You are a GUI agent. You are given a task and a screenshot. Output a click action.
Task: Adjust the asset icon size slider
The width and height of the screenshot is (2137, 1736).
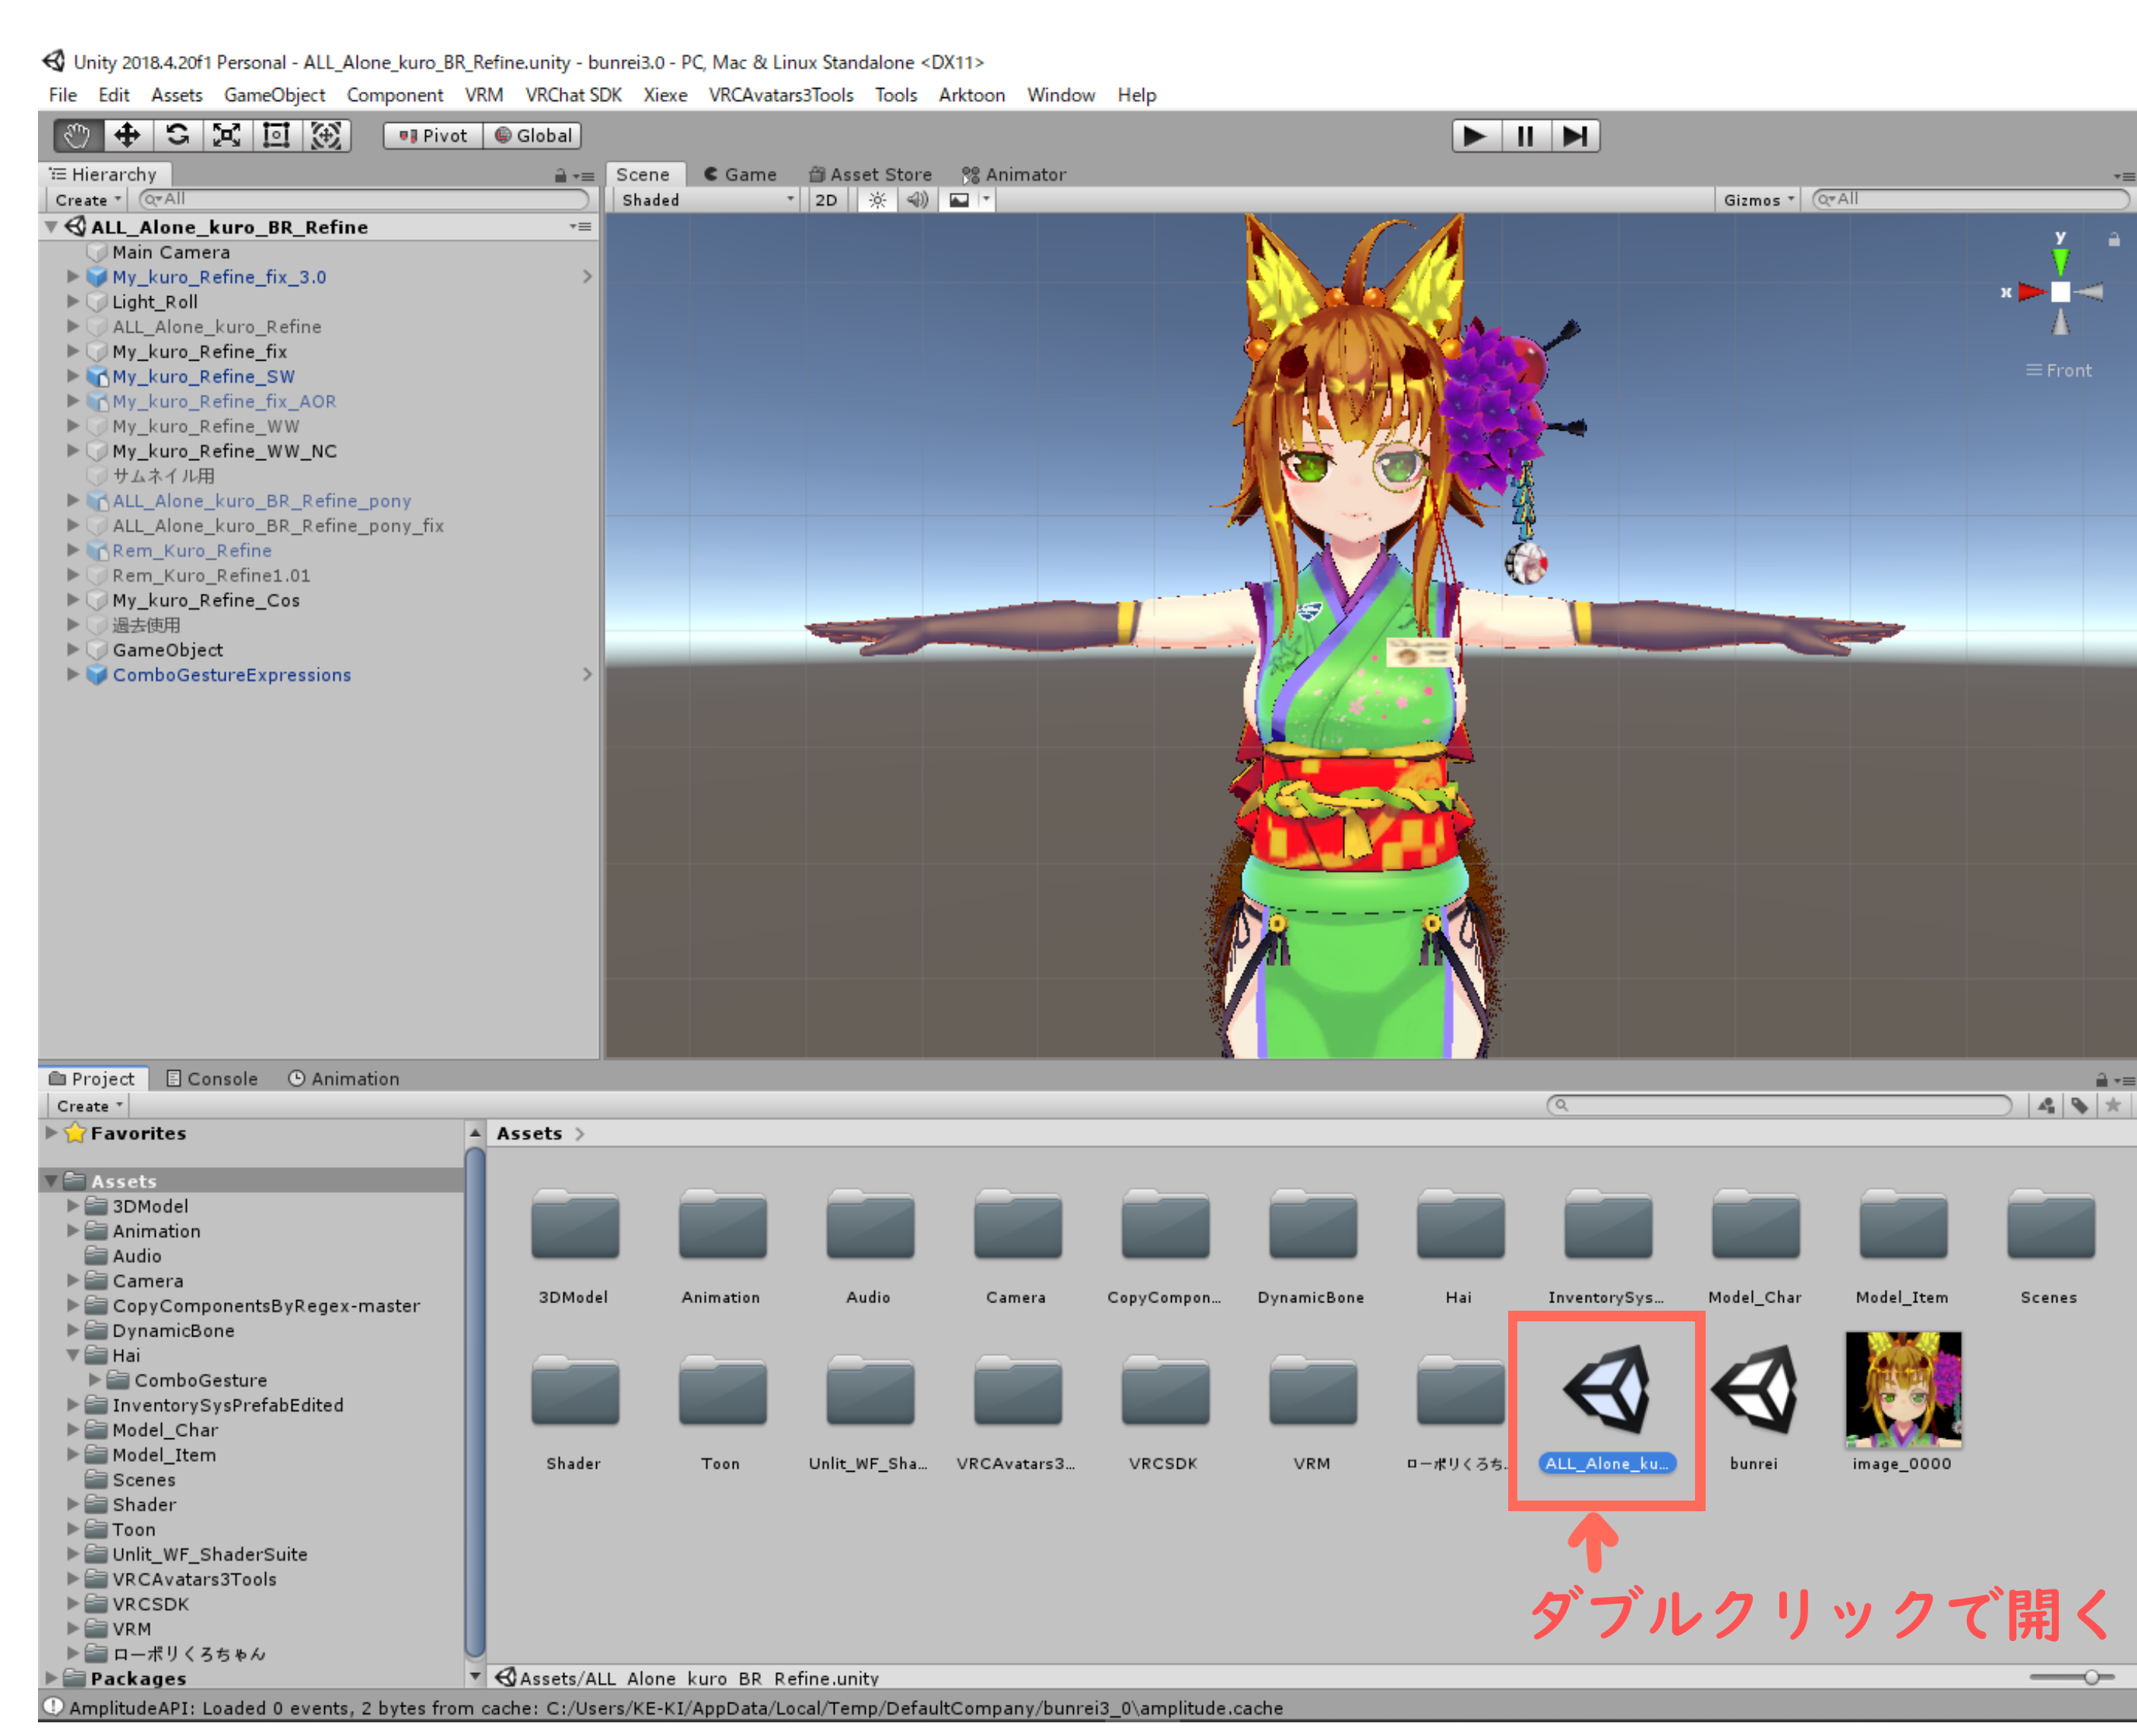tap(2090, 1677)
